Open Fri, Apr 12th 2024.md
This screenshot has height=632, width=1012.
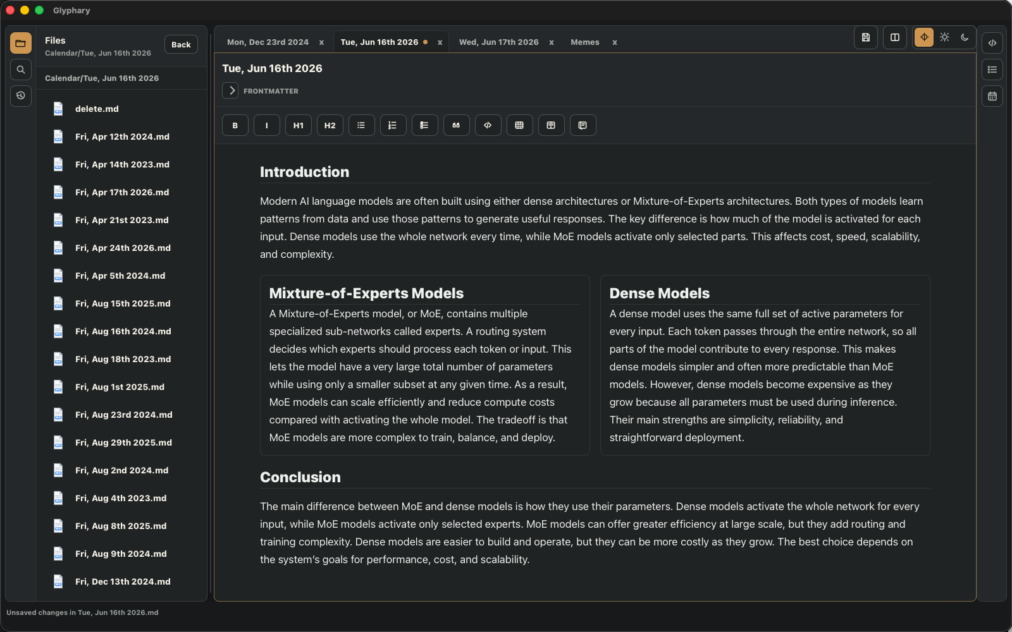(121, 137)
